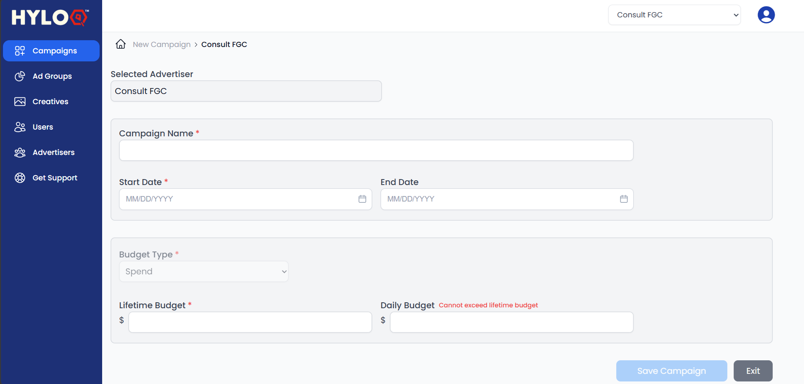Open the End Date calendar picker icon
804x384 pixels.
pos(624,199)
